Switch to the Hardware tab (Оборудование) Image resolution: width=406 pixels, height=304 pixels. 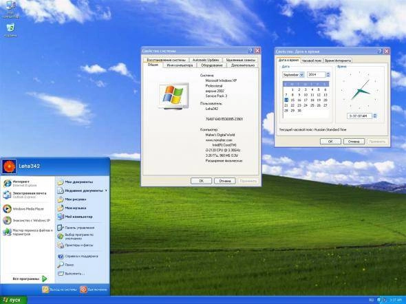click(x=212, y=65)
